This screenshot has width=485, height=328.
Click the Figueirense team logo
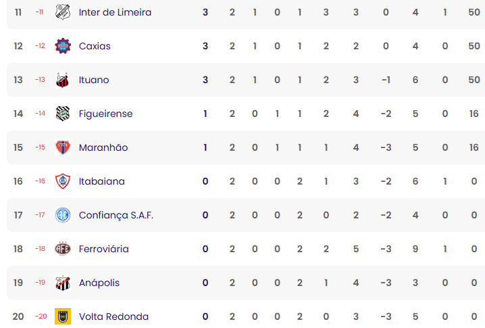point(63,114)
